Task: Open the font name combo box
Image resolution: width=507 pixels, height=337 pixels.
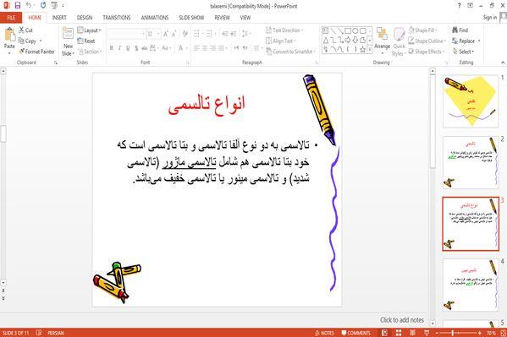Action: coord(126,34)
